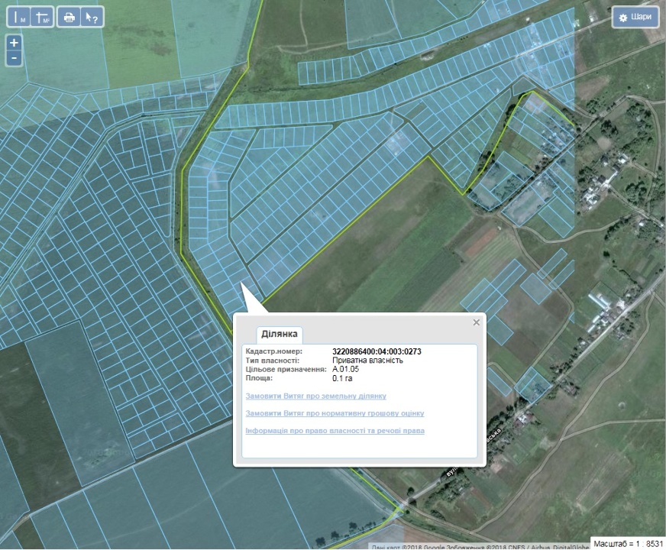The height and width of the screenshot is (550, 666).
Task: Click the Масштаб scale indicator
Action: point(626,543)
